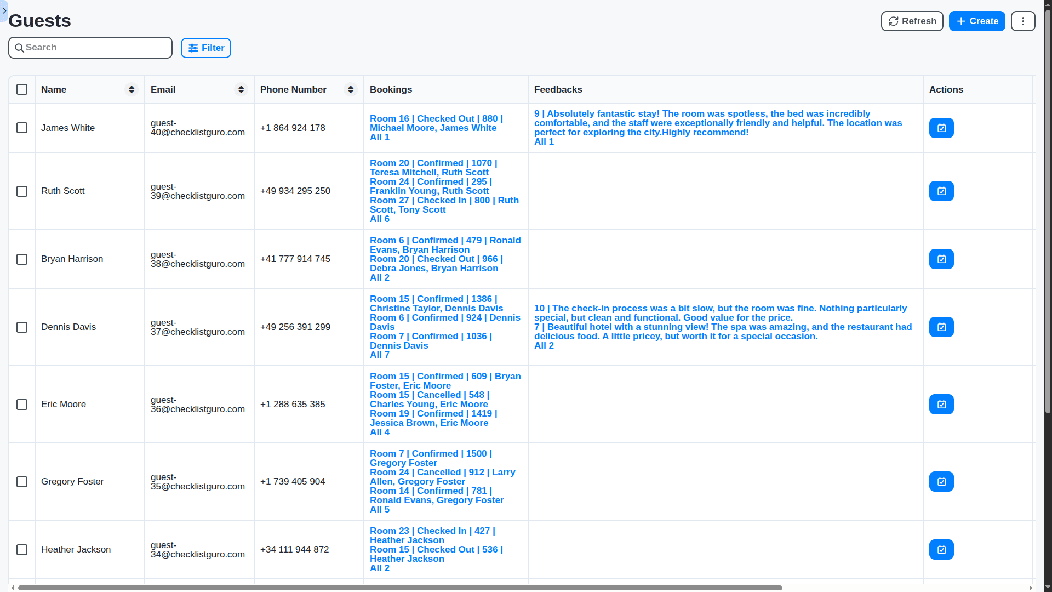Expand the collapsed sidebar chevron
The image size is (1052, 592).
4,10
